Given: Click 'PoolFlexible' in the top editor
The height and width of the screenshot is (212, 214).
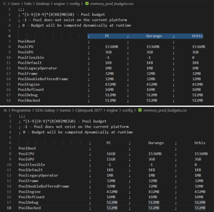Looking at the screenshot, I should (31, 58).
